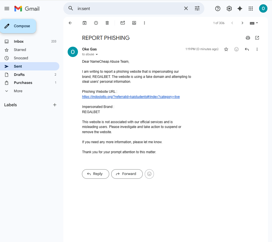Image resolution: width=272 pixels, height=242 pixels.
Task: Click the Labels heading
Action: tap(11, 105)
